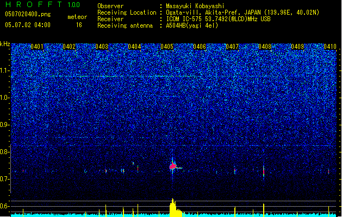
Task: Click the date stamp 05.07.02 04:00
Action: click(28, 25)
